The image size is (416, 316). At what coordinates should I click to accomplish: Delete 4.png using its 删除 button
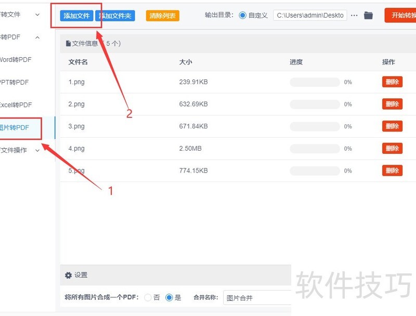tap(392, 148)
